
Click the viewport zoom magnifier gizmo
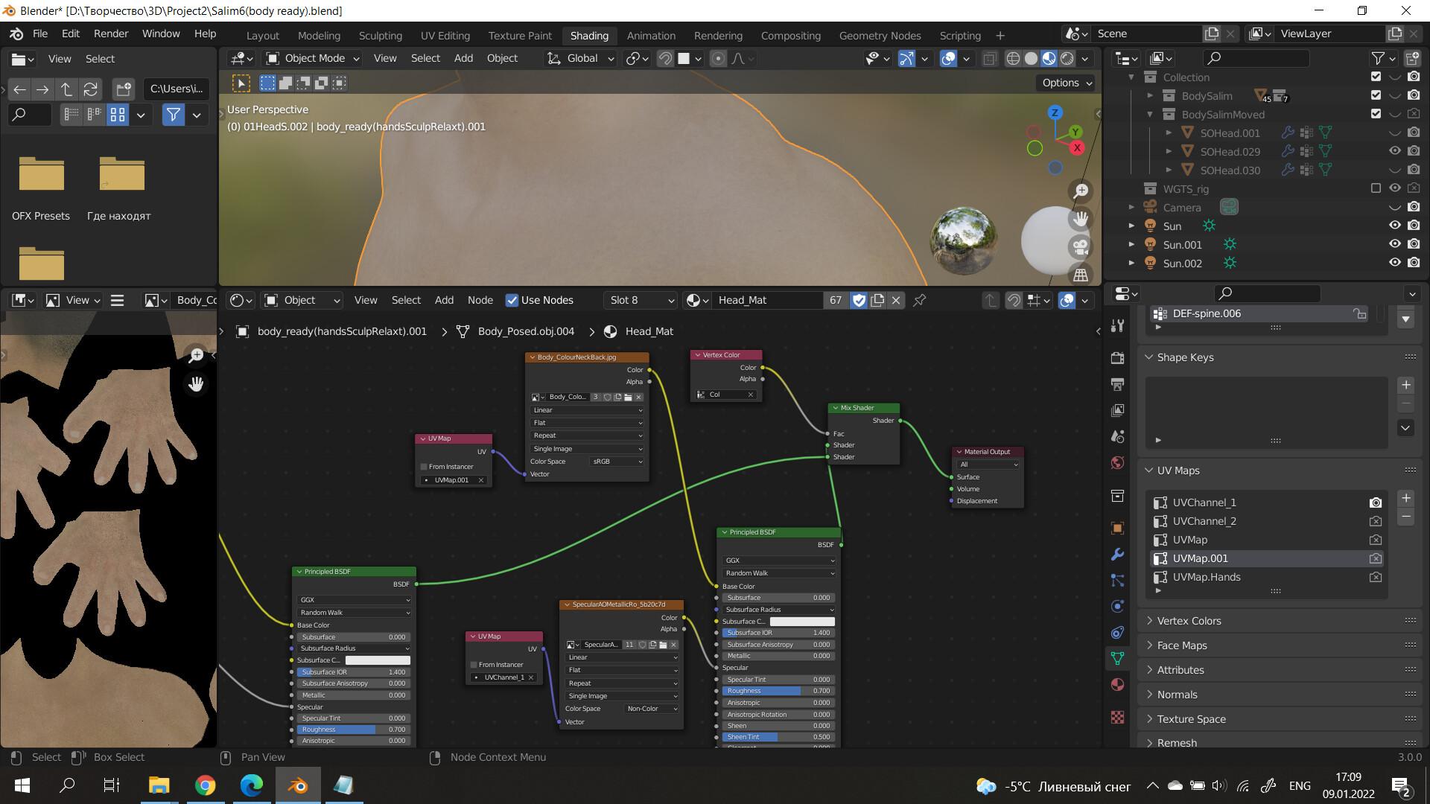1081,191
